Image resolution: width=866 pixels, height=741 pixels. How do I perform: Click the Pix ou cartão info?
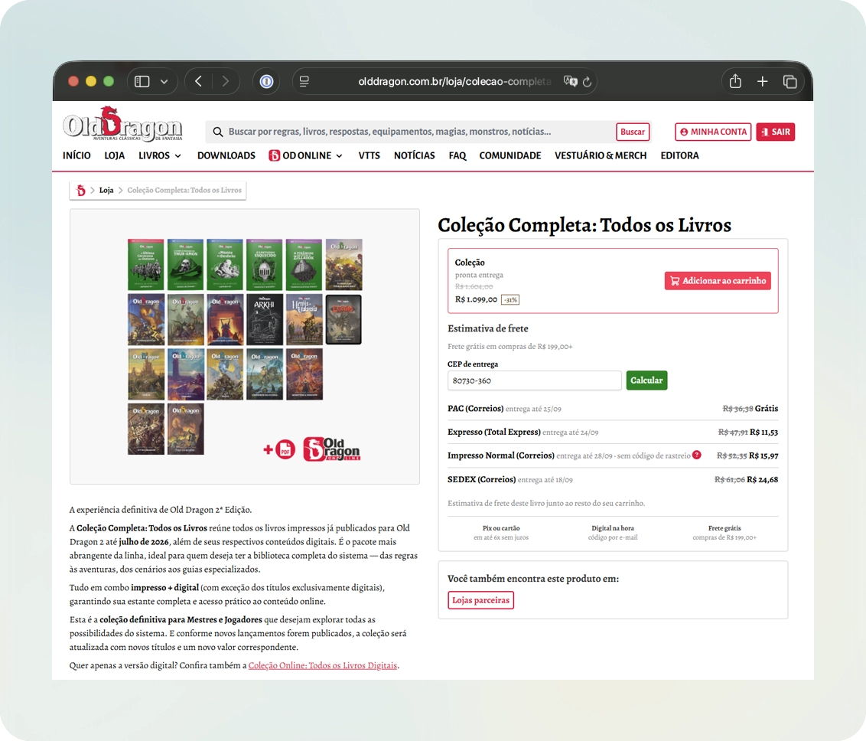501,533
